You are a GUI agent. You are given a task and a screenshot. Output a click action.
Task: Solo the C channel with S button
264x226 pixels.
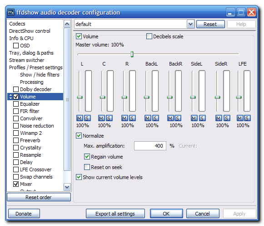pyautogui.click(x=109, y=118)
